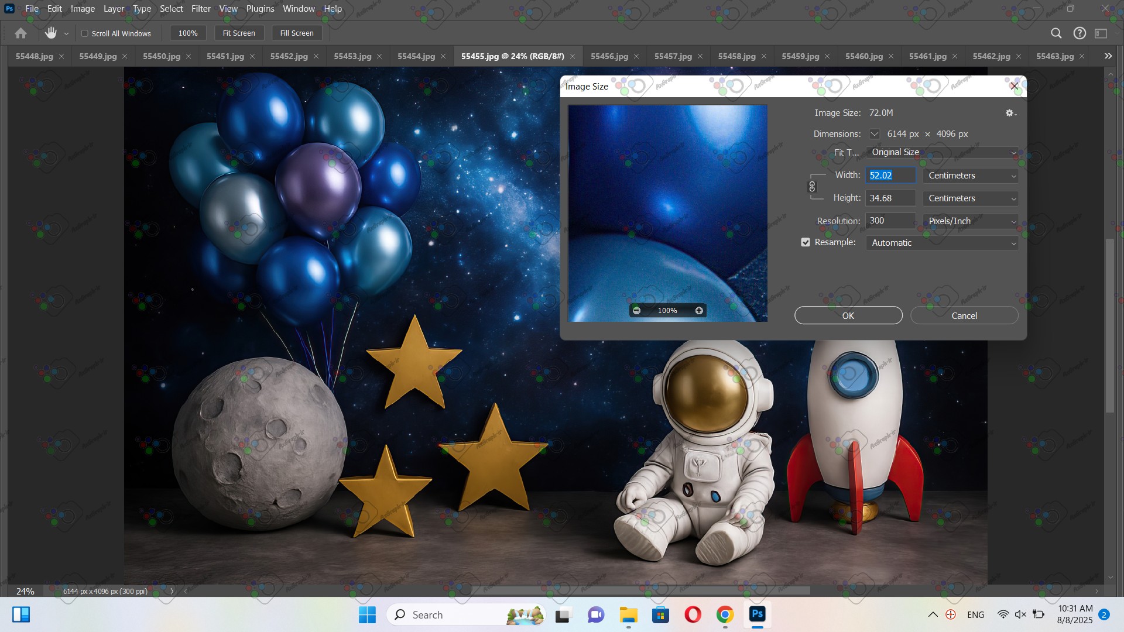Toggle the constrain proportions link icon

click(812, 187)
